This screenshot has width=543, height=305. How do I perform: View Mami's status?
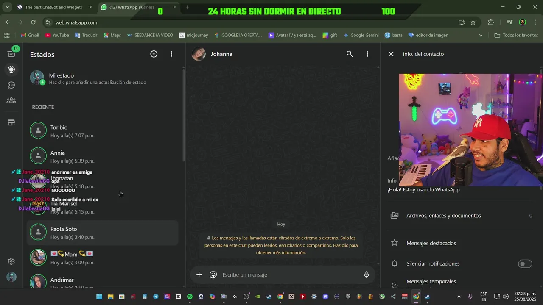pos(103,258)
